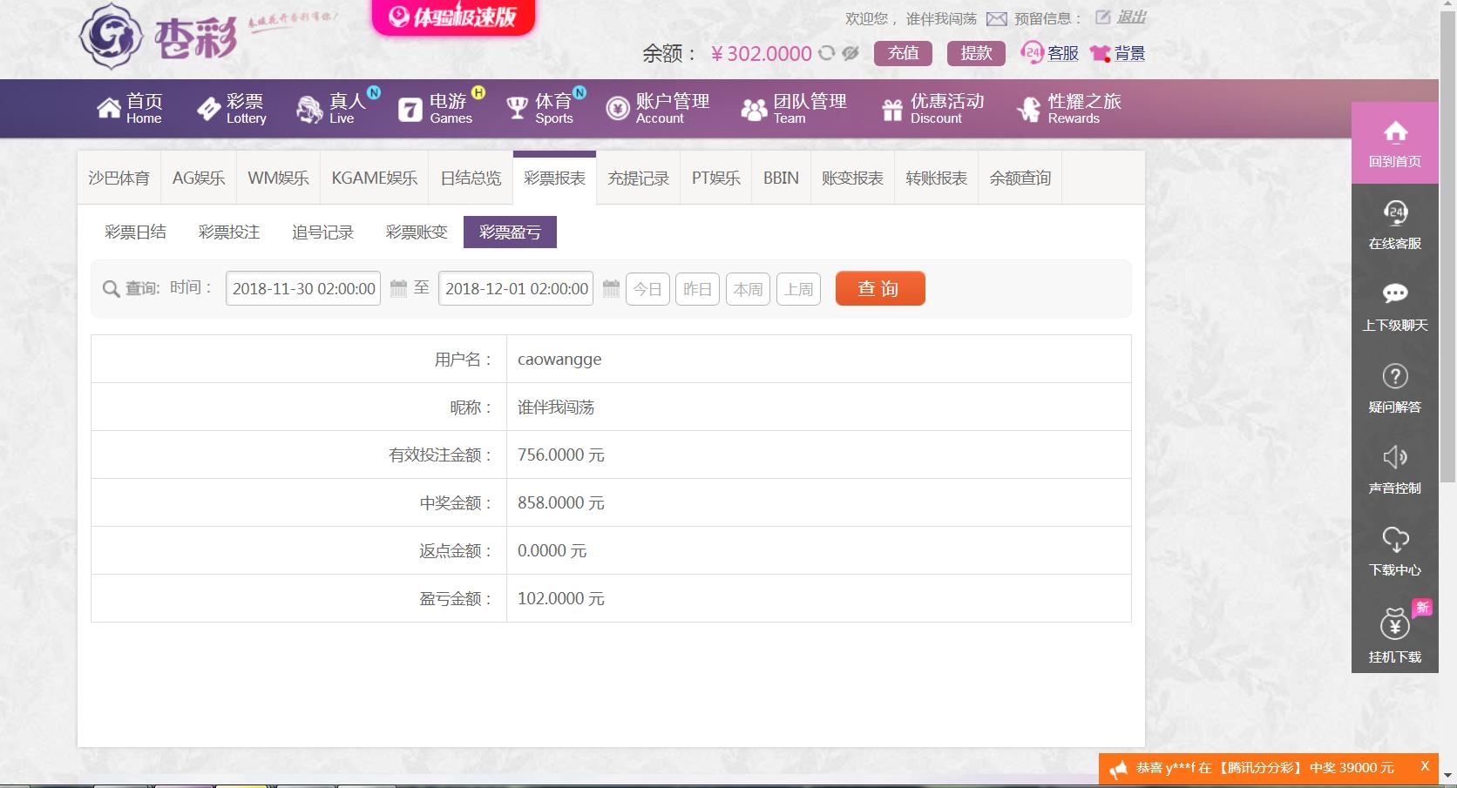Click the 充值 recharge button
1457x788 pixels.
click(x=903, y=53)
